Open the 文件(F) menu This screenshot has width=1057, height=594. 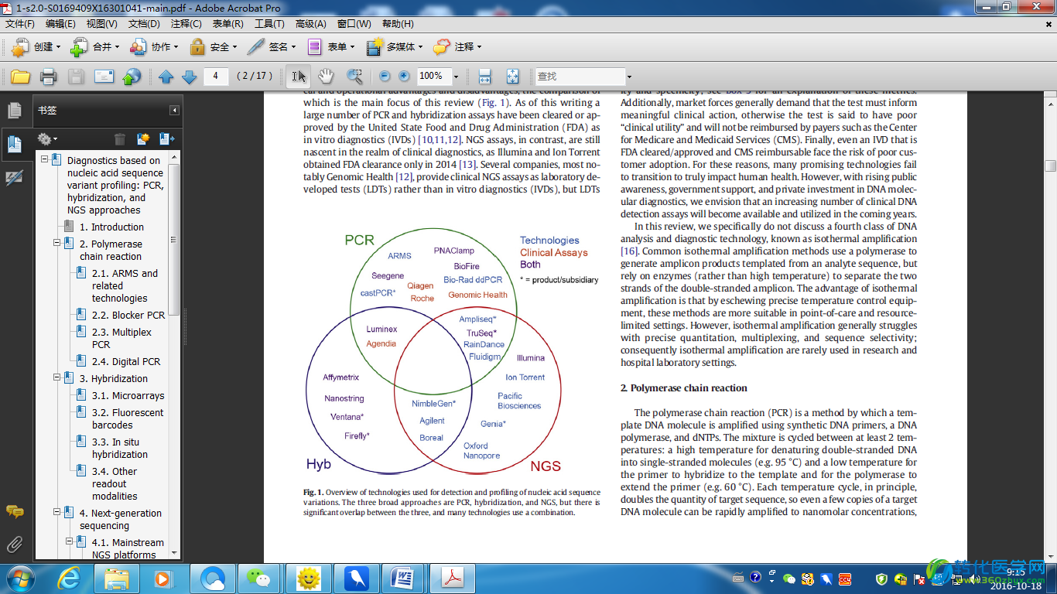pos(20,24)
